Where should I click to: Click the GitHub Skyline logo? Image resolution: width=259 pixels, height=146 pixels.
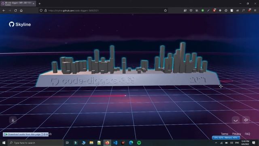pyautogui.click(x=20, y=24)
